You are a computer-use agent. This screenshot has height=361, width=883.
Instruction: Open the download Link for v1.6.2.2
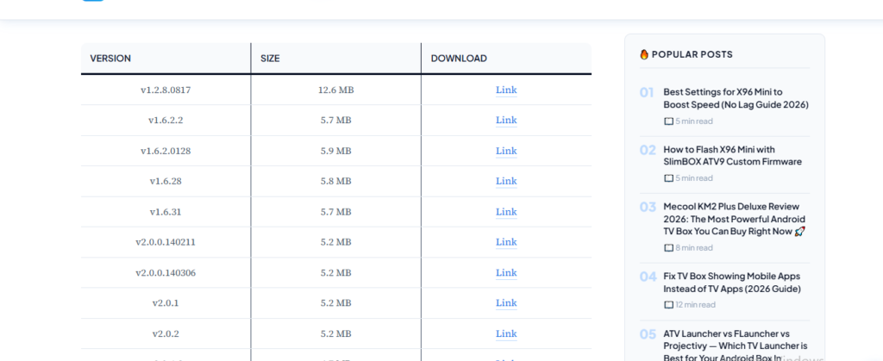point(506,120)
